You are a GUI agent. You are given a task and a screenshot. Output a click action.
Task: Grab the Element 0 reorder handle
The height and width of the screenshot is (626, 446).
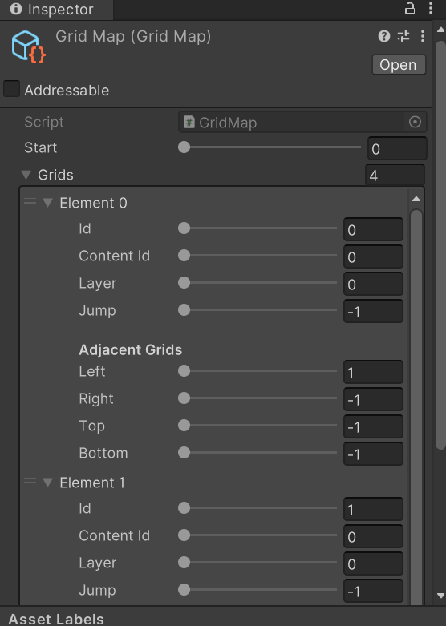30,202
